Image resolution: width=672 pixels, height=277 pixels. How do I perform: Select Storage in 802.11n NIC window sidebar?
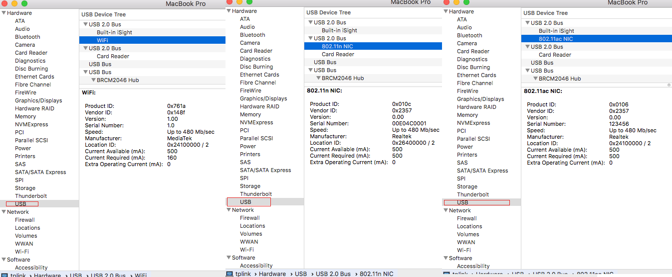[250, 186]
